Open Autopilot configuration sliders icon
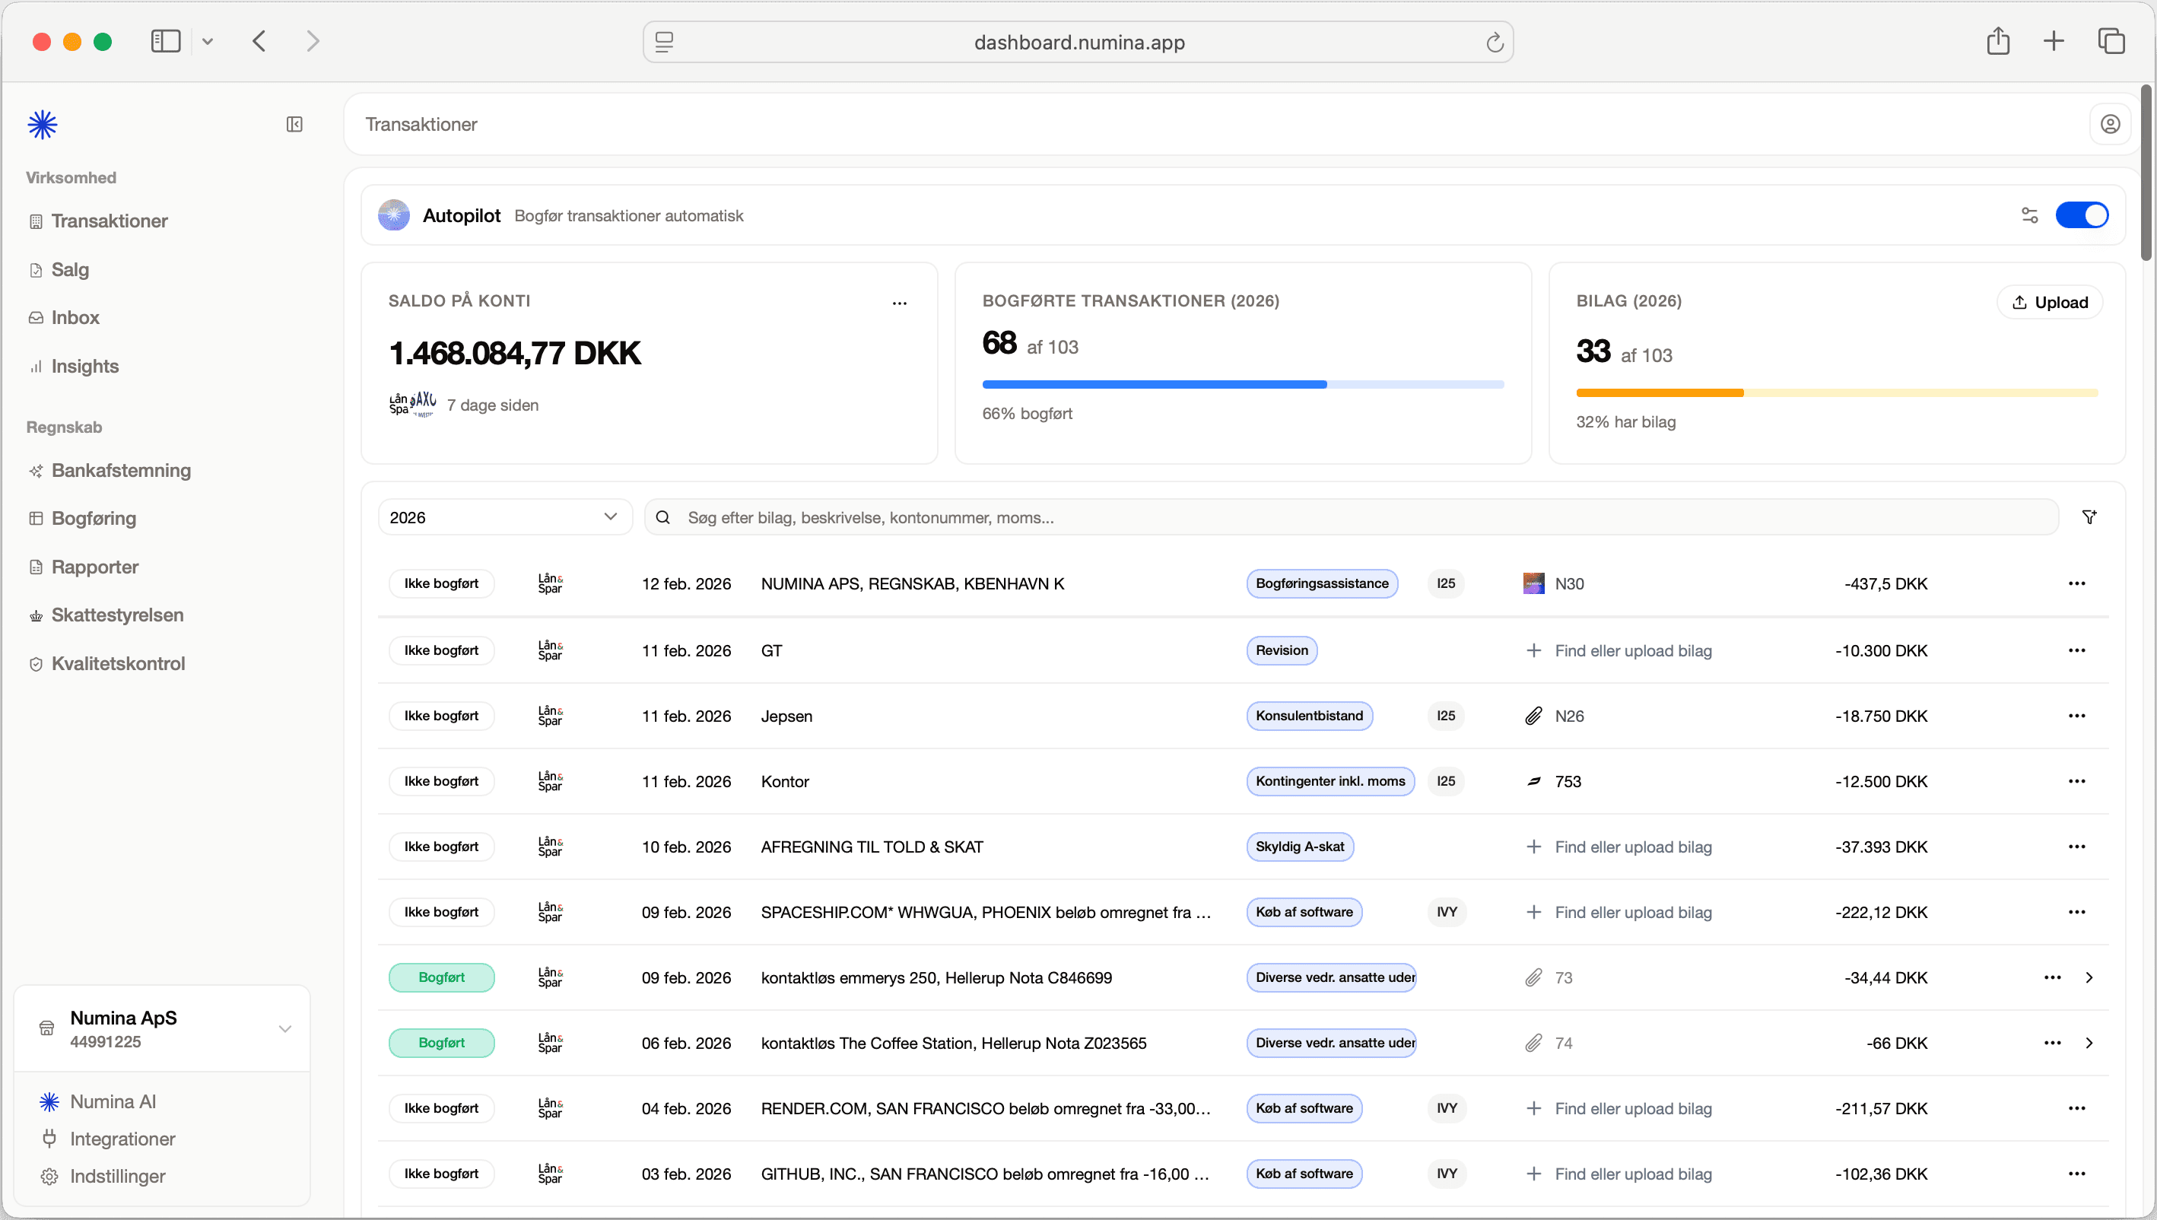This screenshot has width=2157, height=1220. point(2030,215)
